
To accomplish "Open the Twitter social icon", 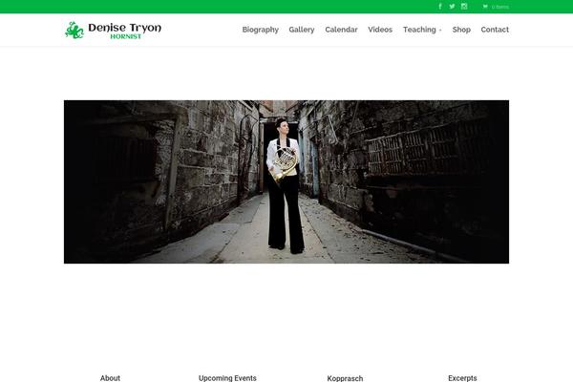I will 452,7.
